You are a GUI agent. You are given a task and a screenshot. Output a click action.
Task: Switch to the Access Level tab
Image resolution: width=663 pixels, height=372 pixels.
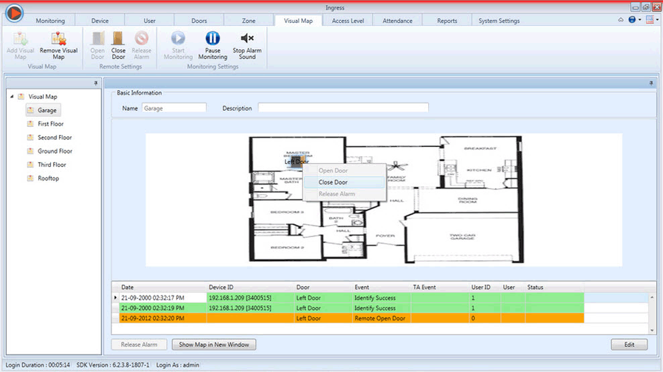348,21
